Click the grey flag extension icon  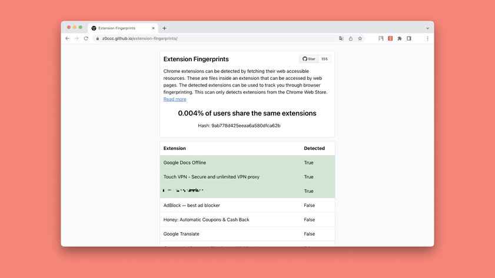(x=381, y=38)
